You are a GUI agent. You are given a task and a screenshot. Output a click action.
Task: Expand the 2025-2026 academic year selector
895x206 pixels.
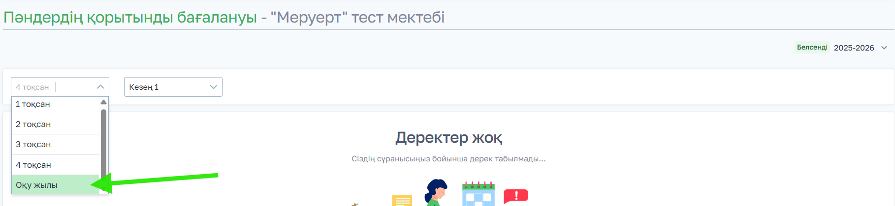(884, 48)
